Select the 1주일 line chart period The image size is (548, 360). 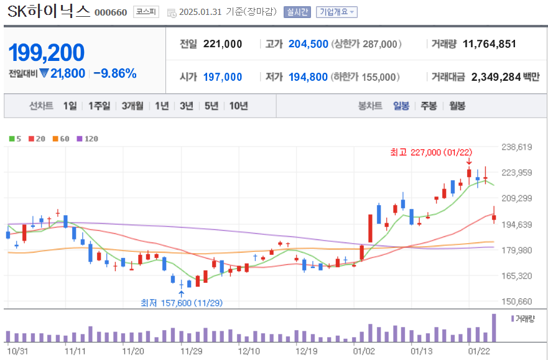[100, 106]
